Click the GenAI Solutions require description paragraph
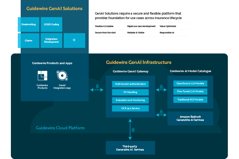The image size is (239, 159). 138,16
